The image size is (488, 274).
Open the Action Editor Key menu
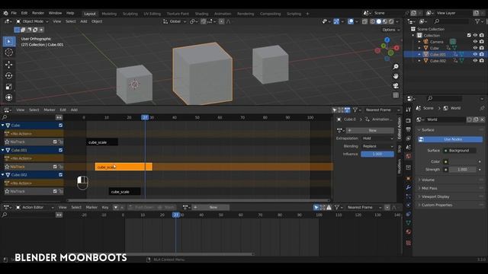pos(105,207)
